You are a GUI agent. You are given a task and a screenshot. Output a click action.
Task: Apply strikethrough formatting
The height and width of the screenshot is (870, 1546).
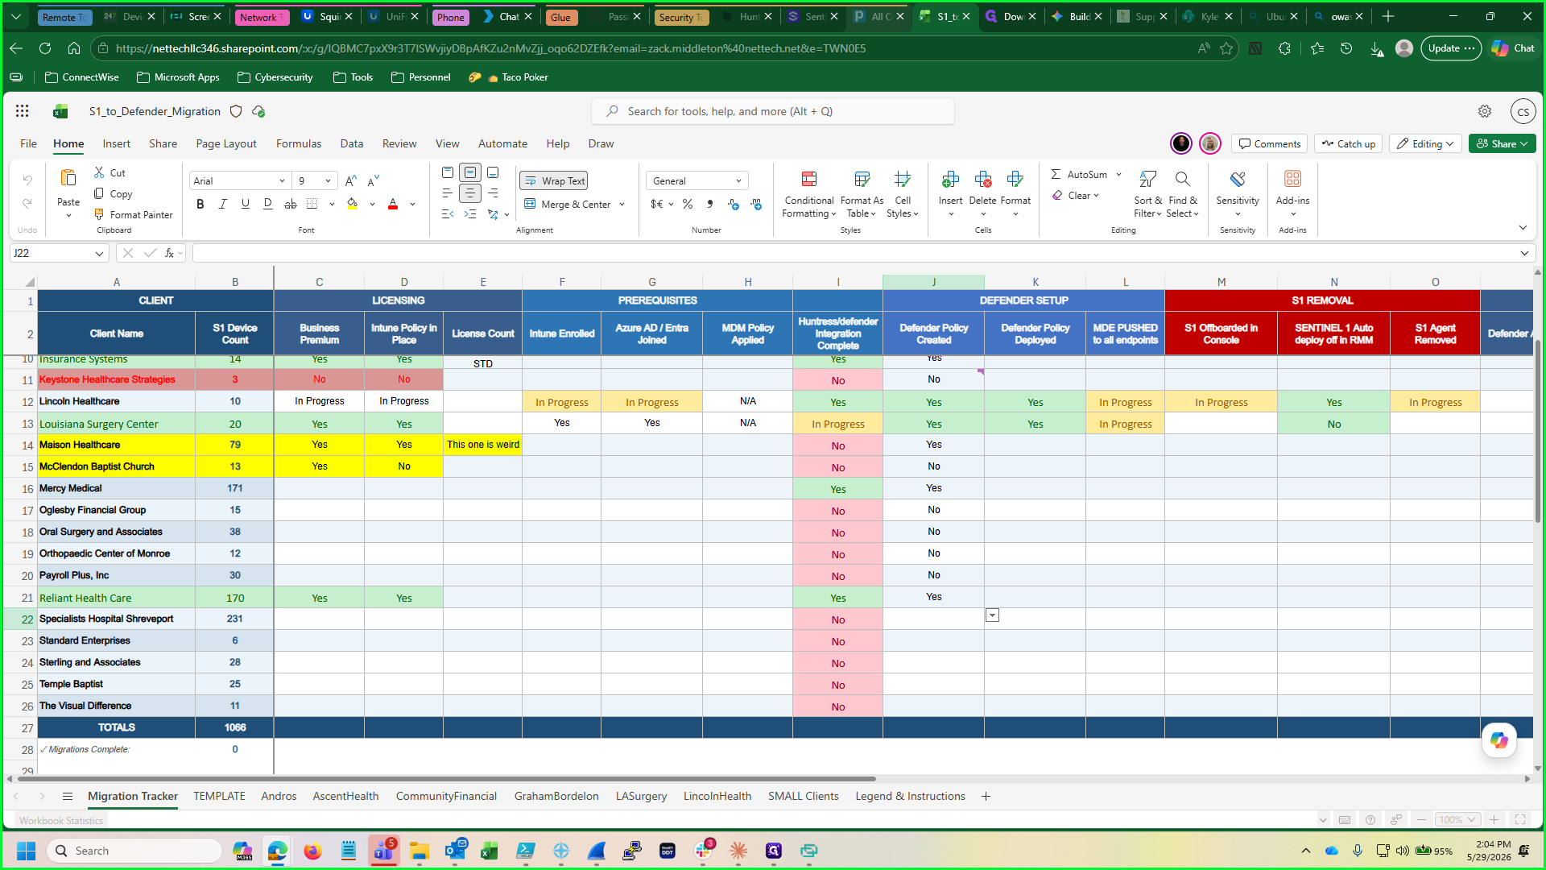(291, 204)
